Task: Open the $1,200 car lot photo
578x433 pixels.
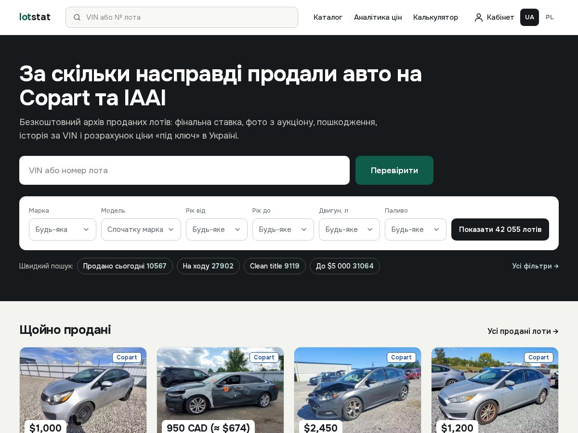Action: click(x=495, y=390)
